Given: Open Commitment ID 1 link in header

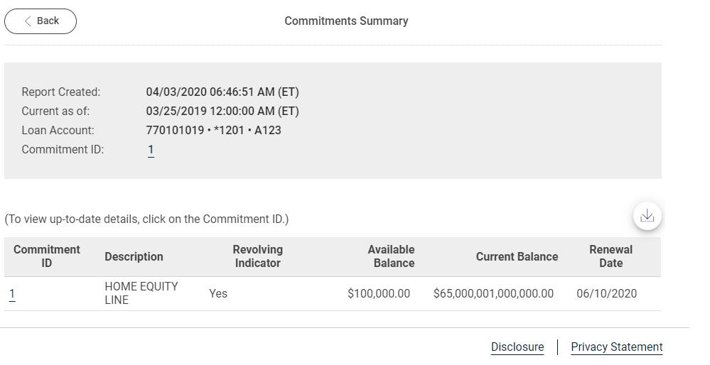Looking at the screenshot, I should pos(151,150).
